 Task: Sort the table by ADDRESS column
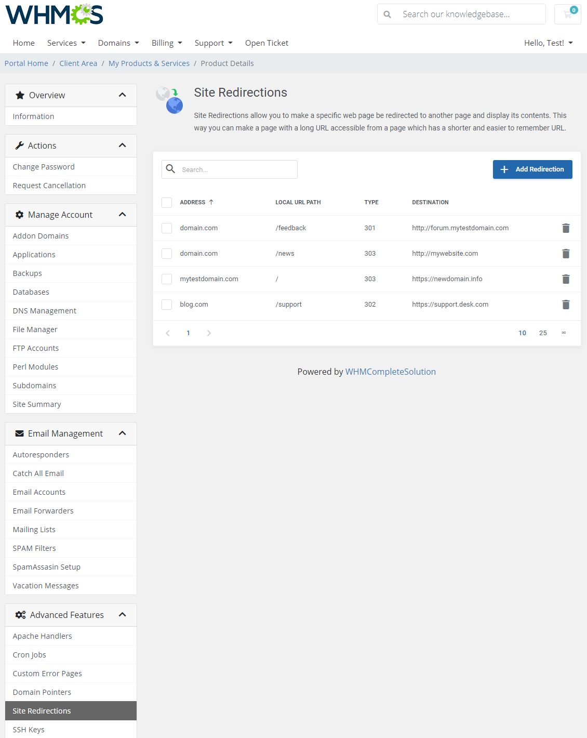pyautogui.click(x=196, y=202)
